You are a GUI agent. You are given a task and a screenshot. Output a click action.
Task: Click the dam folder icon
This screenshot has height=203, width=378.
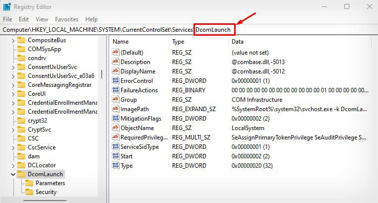click(x=21, y=156)
